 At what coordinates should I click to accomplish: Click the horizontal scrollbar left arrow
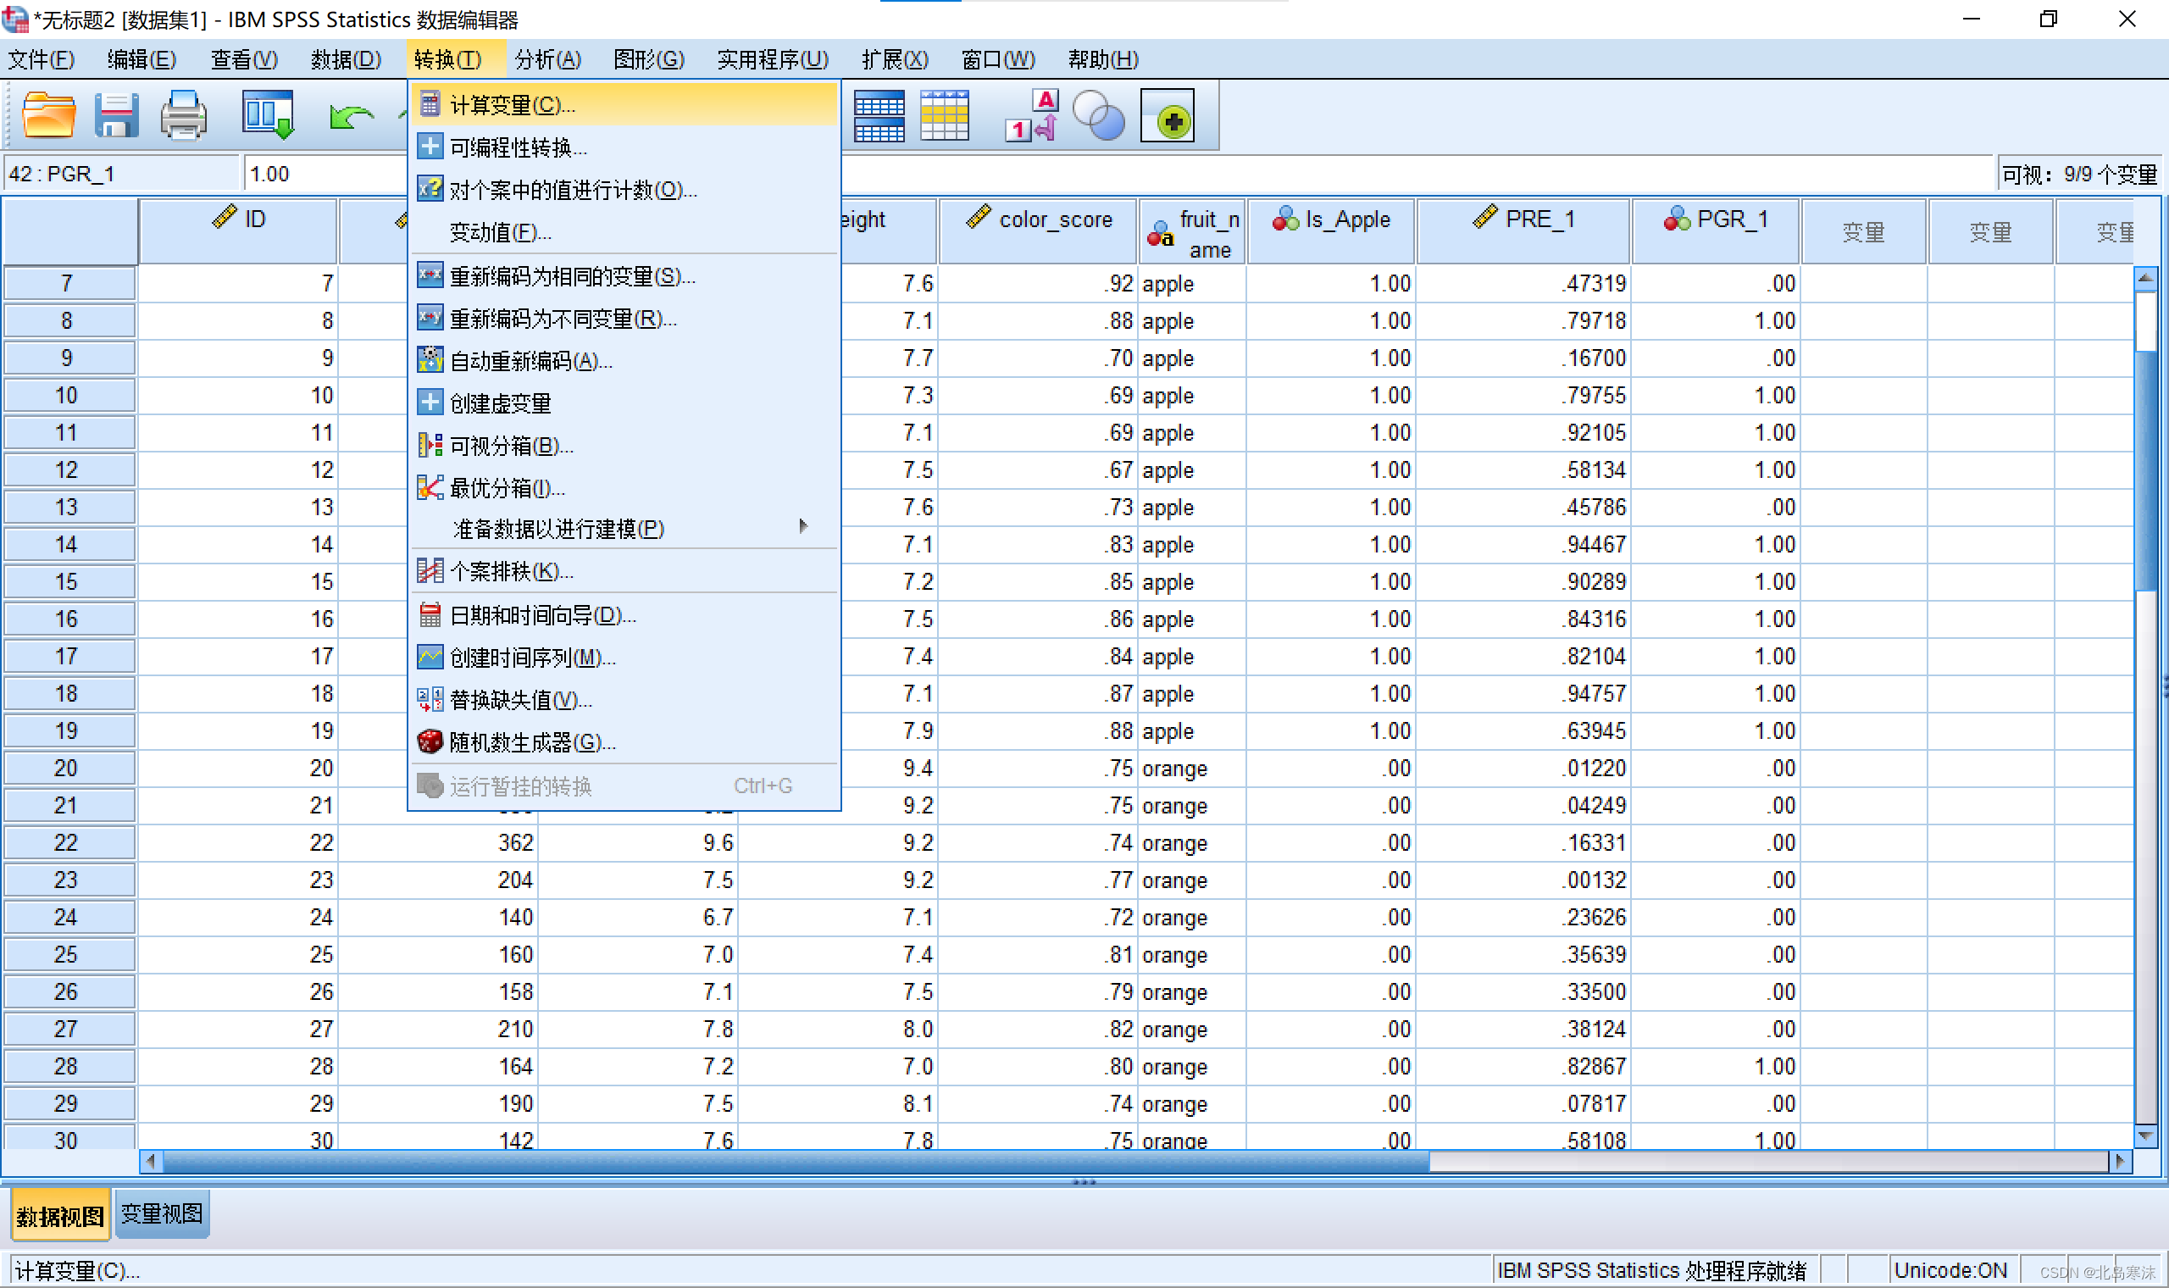151,1160
